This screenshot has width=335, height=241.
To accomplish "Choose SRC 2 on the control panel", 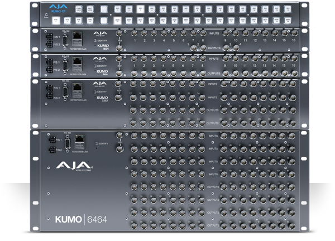I will pos(129,9).
